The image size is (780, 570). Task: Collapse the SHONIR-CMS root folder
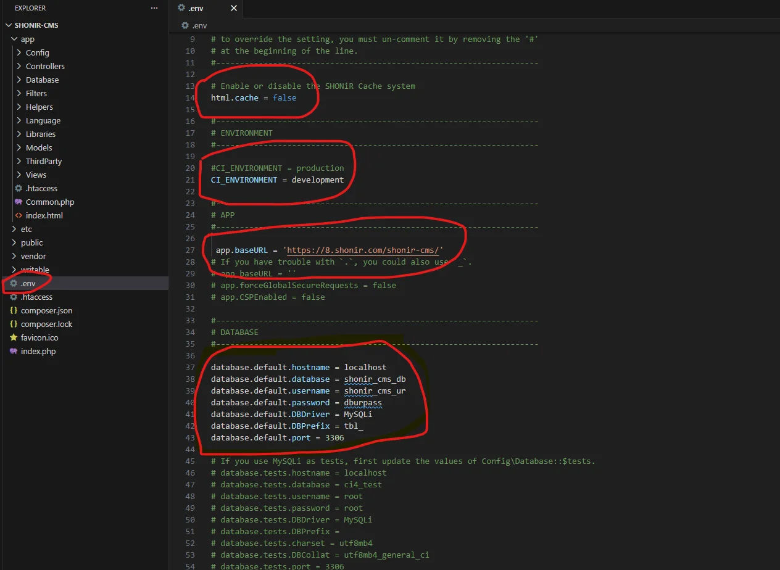click(x=9, y=25)
